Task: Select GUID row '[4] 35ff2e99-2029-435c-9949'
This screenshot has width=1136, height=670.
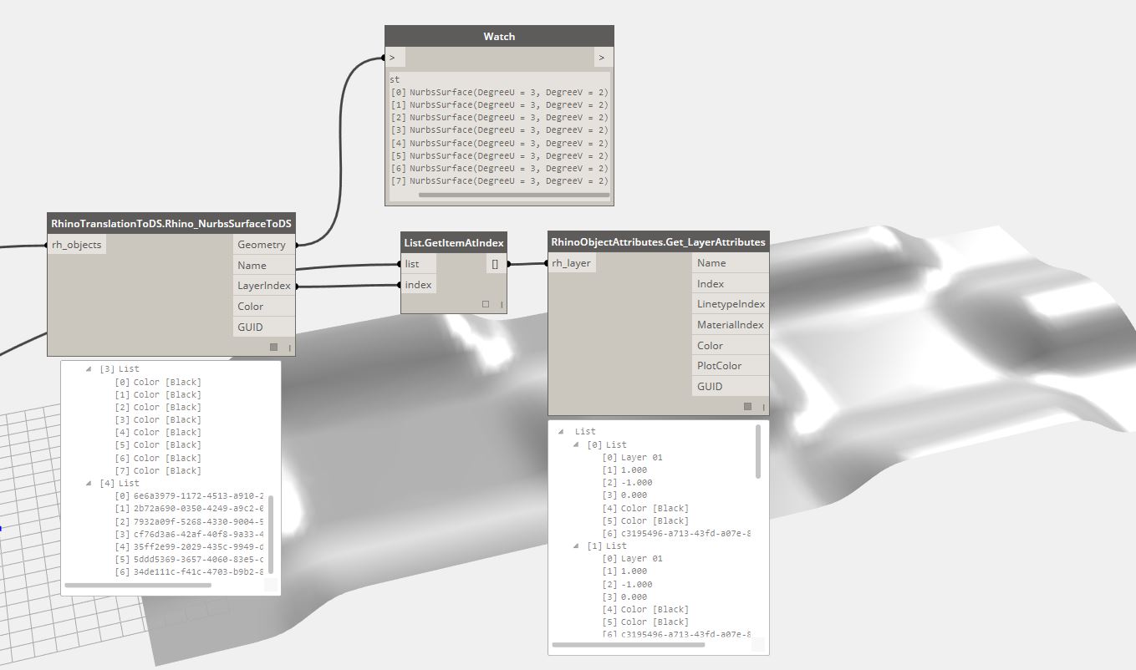Action: pos(190,547)
